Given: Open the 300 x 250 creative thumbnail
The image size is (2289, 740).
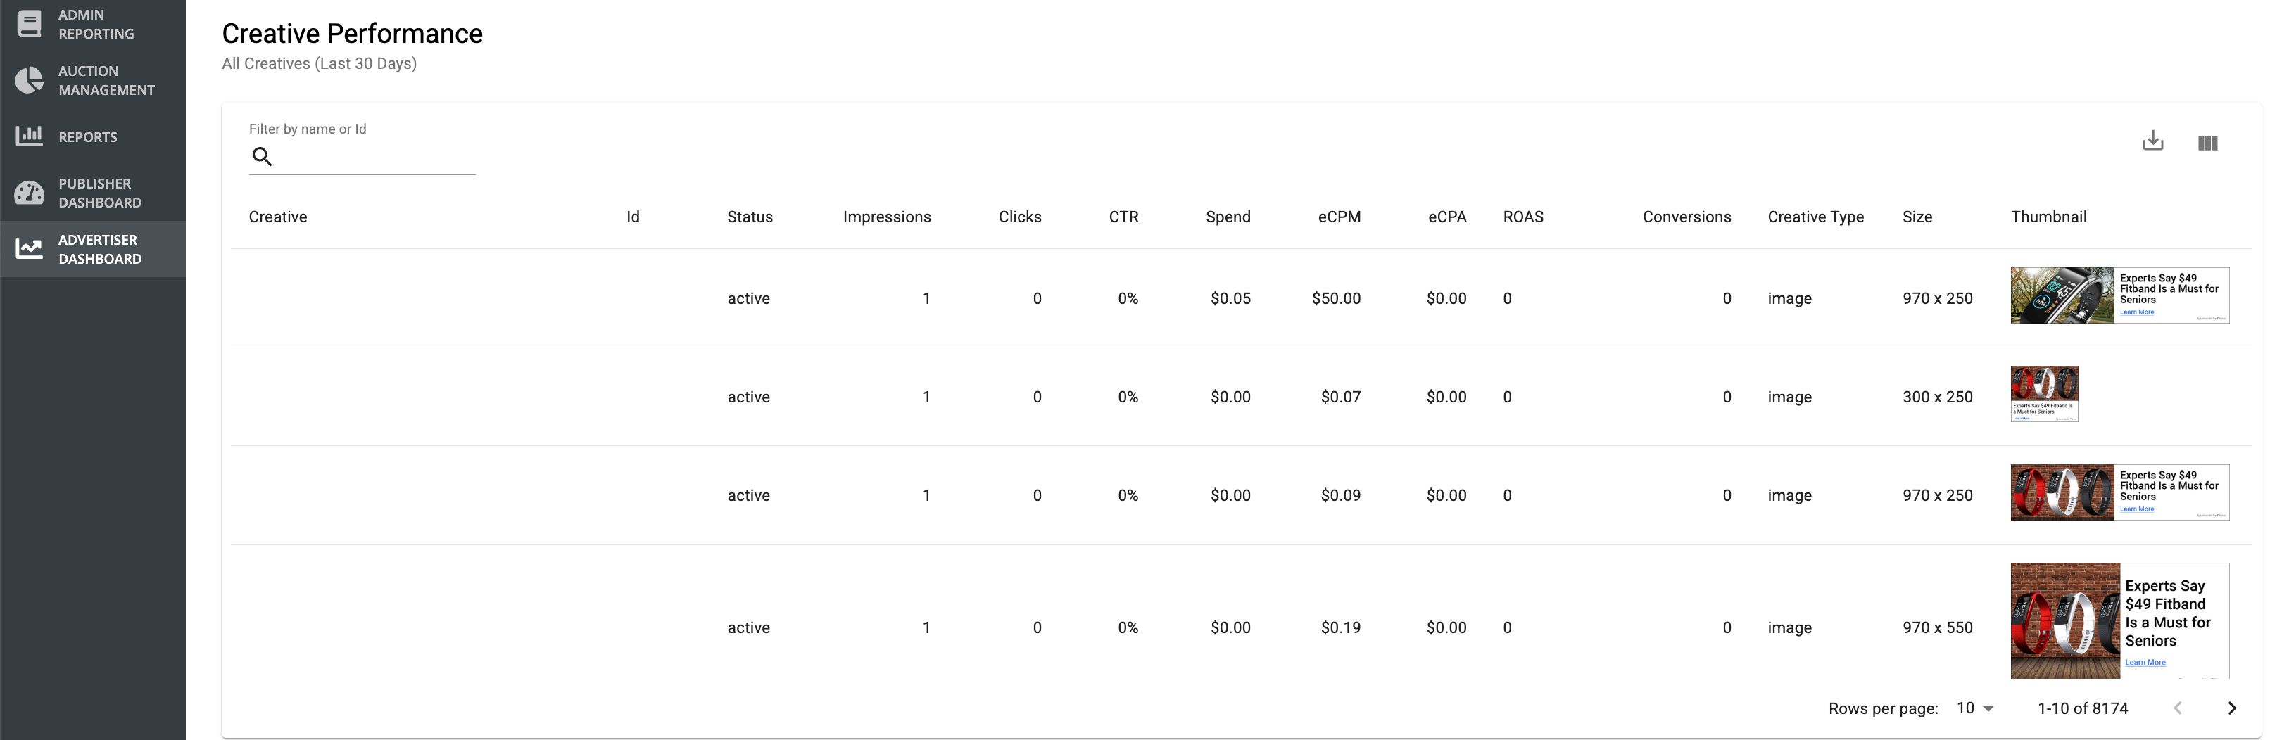Looking at the screenshot, I should 2044,393.
